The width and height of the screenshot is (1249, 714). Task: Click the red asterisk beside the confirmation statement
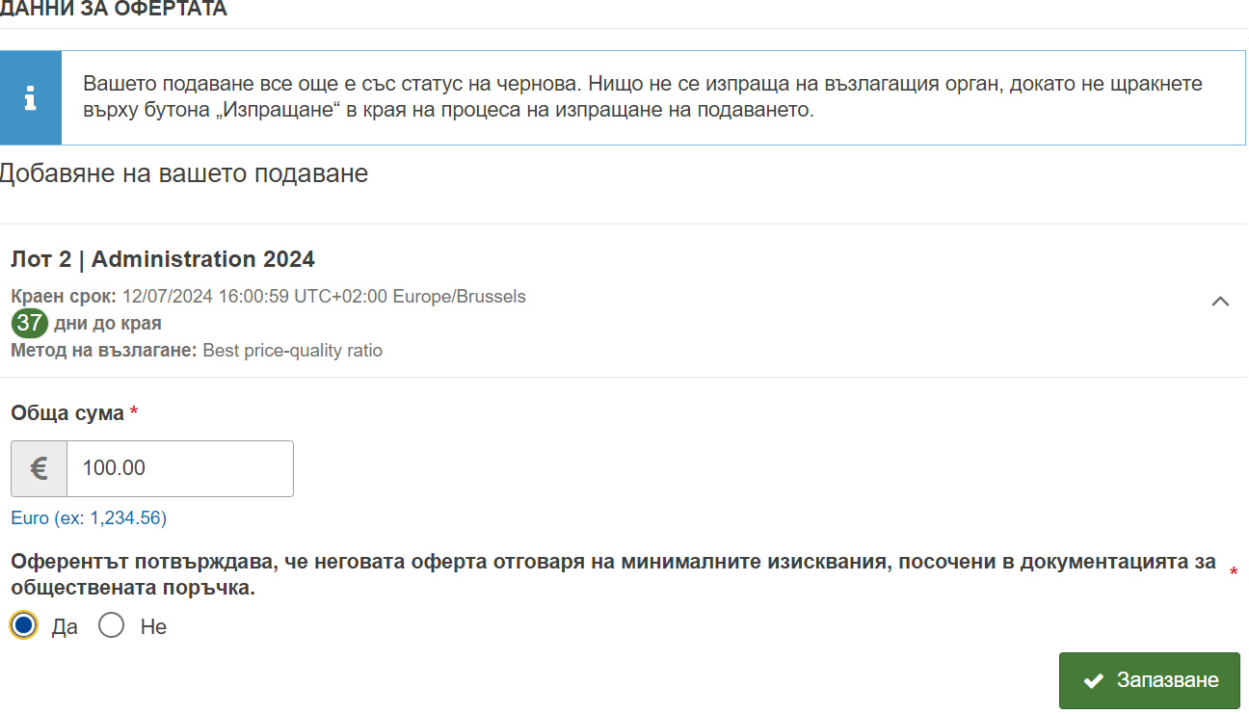(x=1234, y=573)
